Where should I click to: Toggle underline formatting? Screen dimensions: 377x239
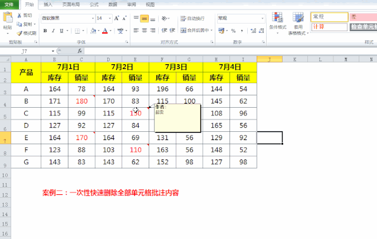tap(61, 31)
